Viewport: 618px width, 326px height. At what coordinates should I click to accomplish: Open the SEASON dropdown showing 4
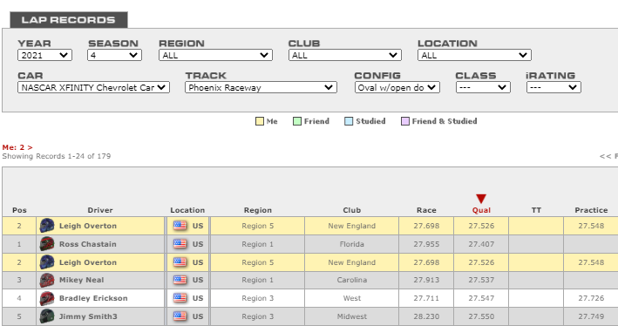(114, 55)
